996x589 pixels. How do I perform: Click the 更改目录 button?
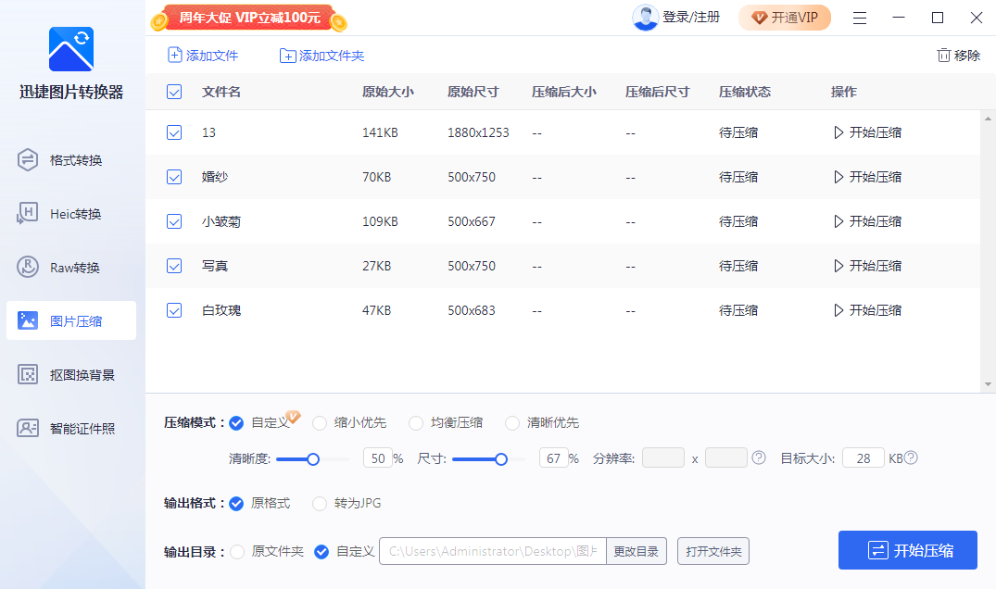coord(637,551)
